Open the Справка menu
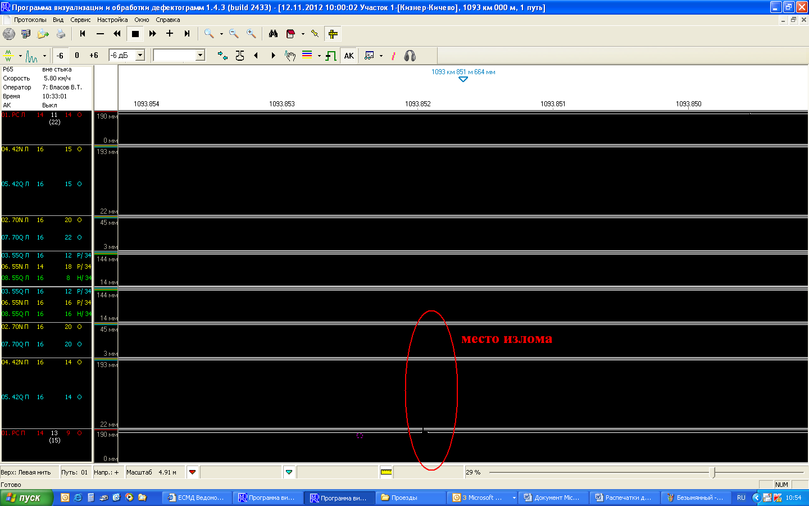Viewport: 809px width, 506px height. [x=168, y=20]
